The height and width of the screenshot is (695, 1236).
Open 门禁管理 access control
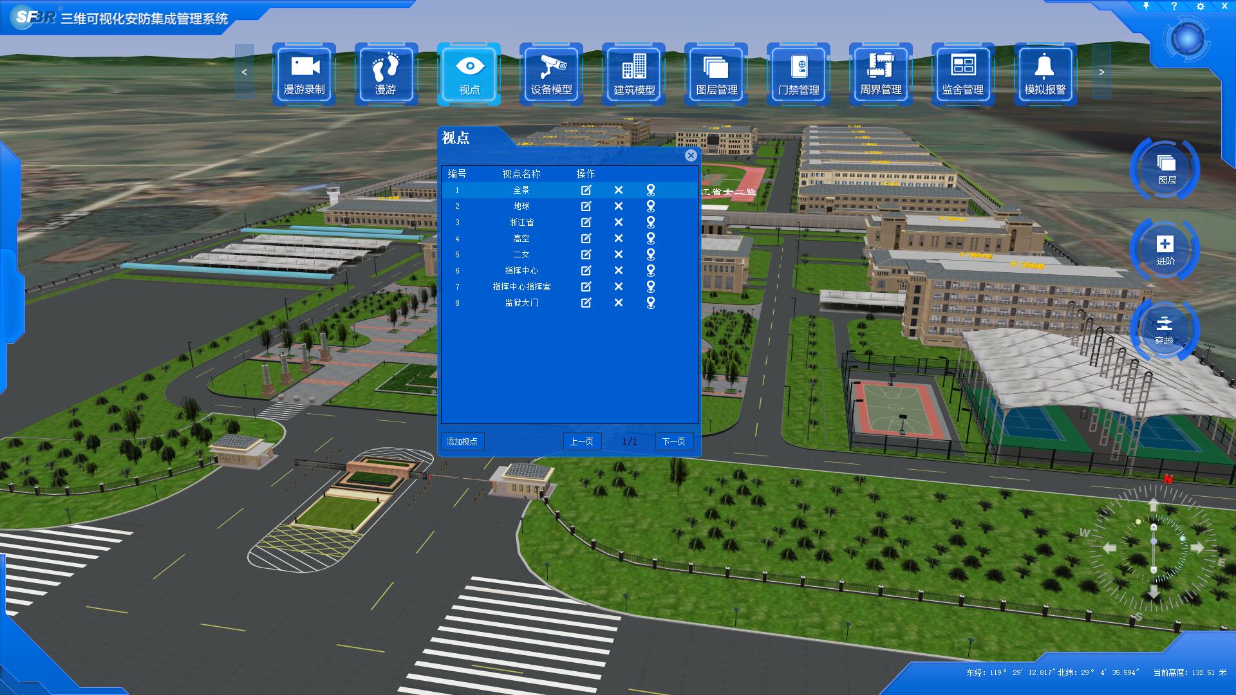click(798, 73)
